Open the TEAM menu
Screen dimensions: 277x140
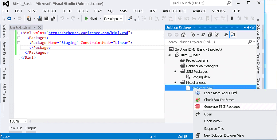click(x=98, y=11)
